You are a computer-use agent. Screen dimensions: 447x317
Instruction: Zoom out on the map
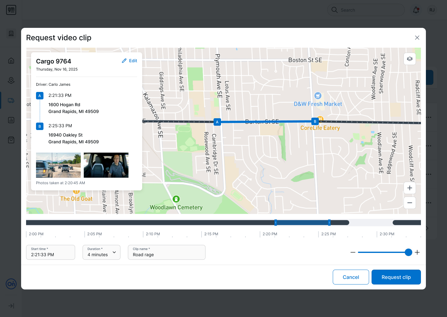click(x=410, y=203)
